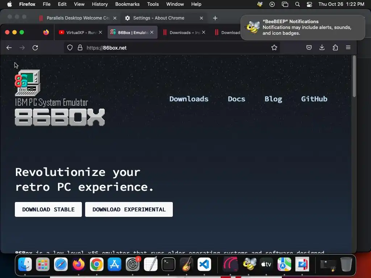Viewport: 371px width, 278px height.
Task: Launch GarageBand from the dock
Action: 187,264
